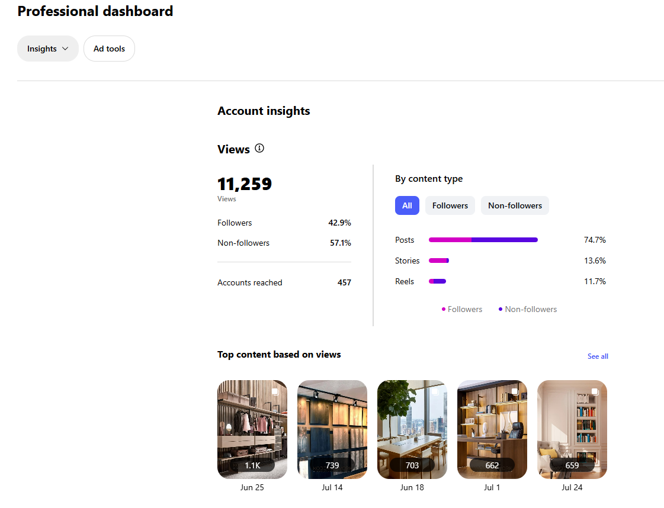Click the 11,259 total views number
This screenshot has width=664, height=508.
245,184
